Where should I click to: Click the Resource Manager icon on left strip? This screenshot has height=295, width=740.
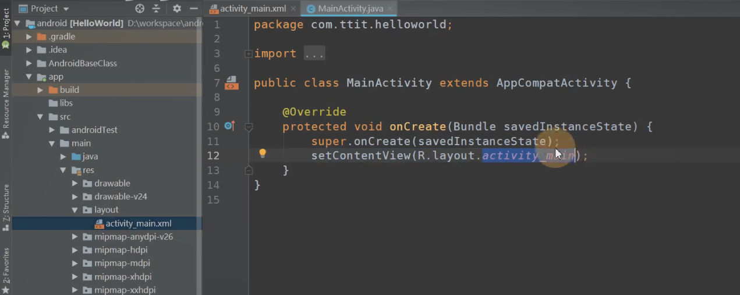click(x=6, y=135)
